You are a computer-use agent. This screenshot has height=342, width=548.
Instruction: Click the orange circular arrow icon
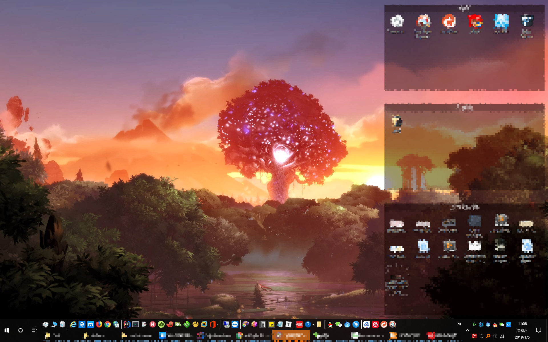pyautogui.click(x=384, y=324)
